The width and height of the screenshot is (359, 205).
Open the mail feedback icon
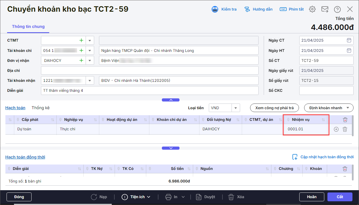point(325,9)
